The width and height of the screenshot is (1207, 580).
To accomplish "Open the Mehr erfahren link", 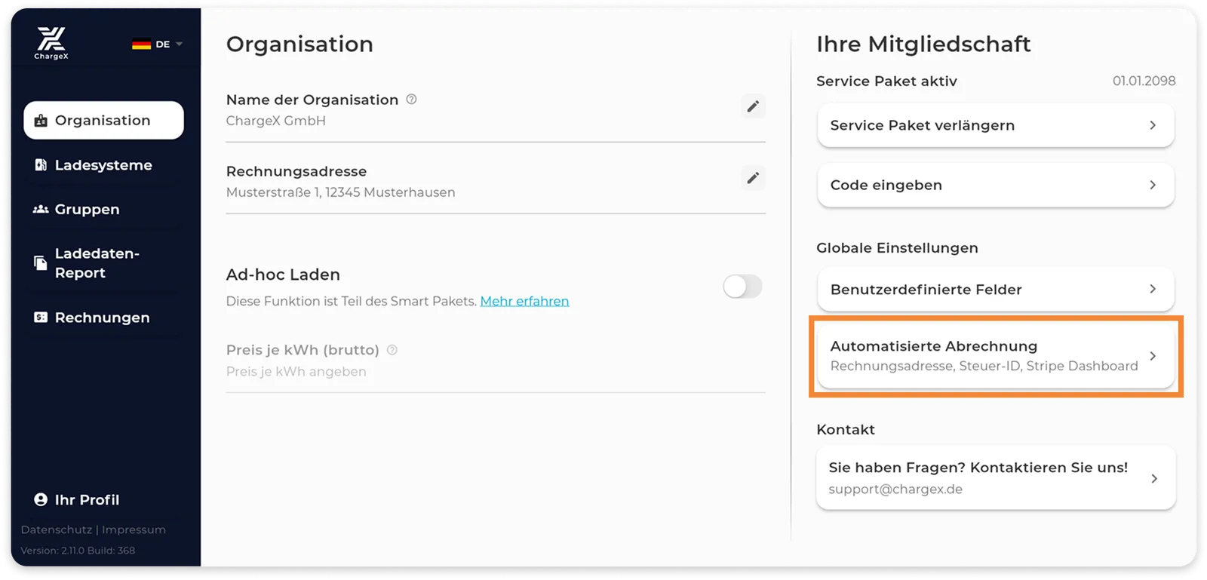I will point(524,301).
